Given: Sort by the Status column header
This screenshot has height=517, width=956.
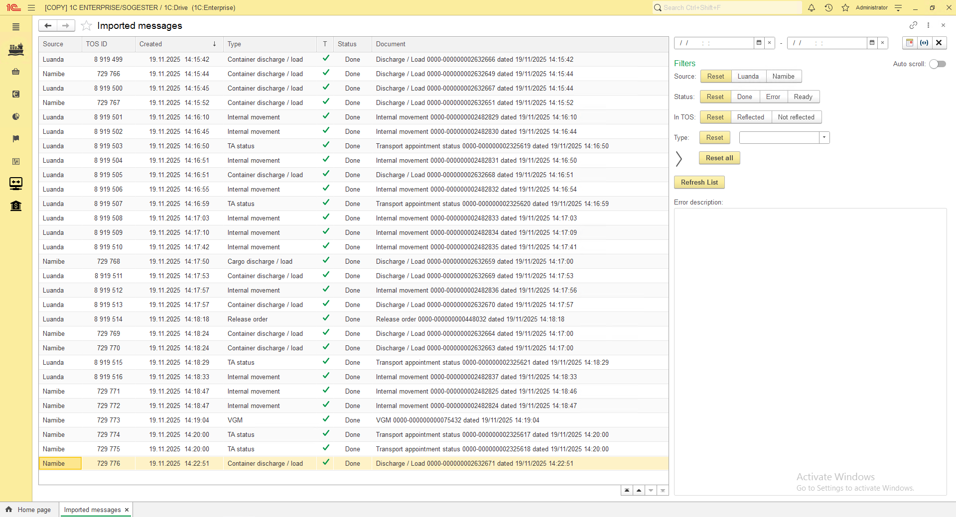Looking at the screenshot, I should [352, 44].
